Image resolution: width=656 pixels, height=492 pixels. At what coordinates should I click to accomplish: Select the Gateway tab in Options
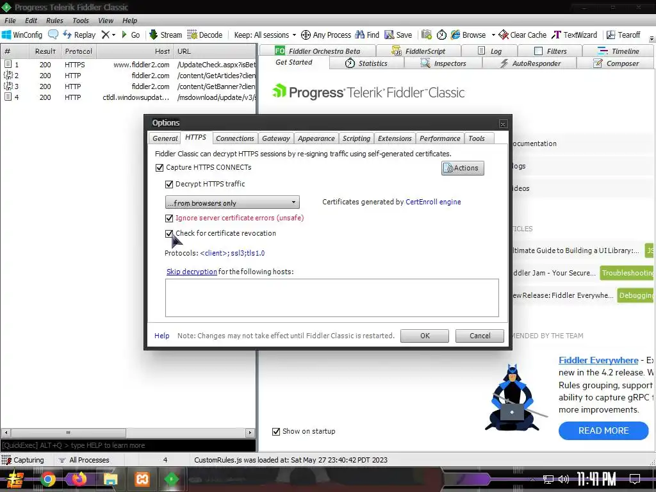click(275, 138)
